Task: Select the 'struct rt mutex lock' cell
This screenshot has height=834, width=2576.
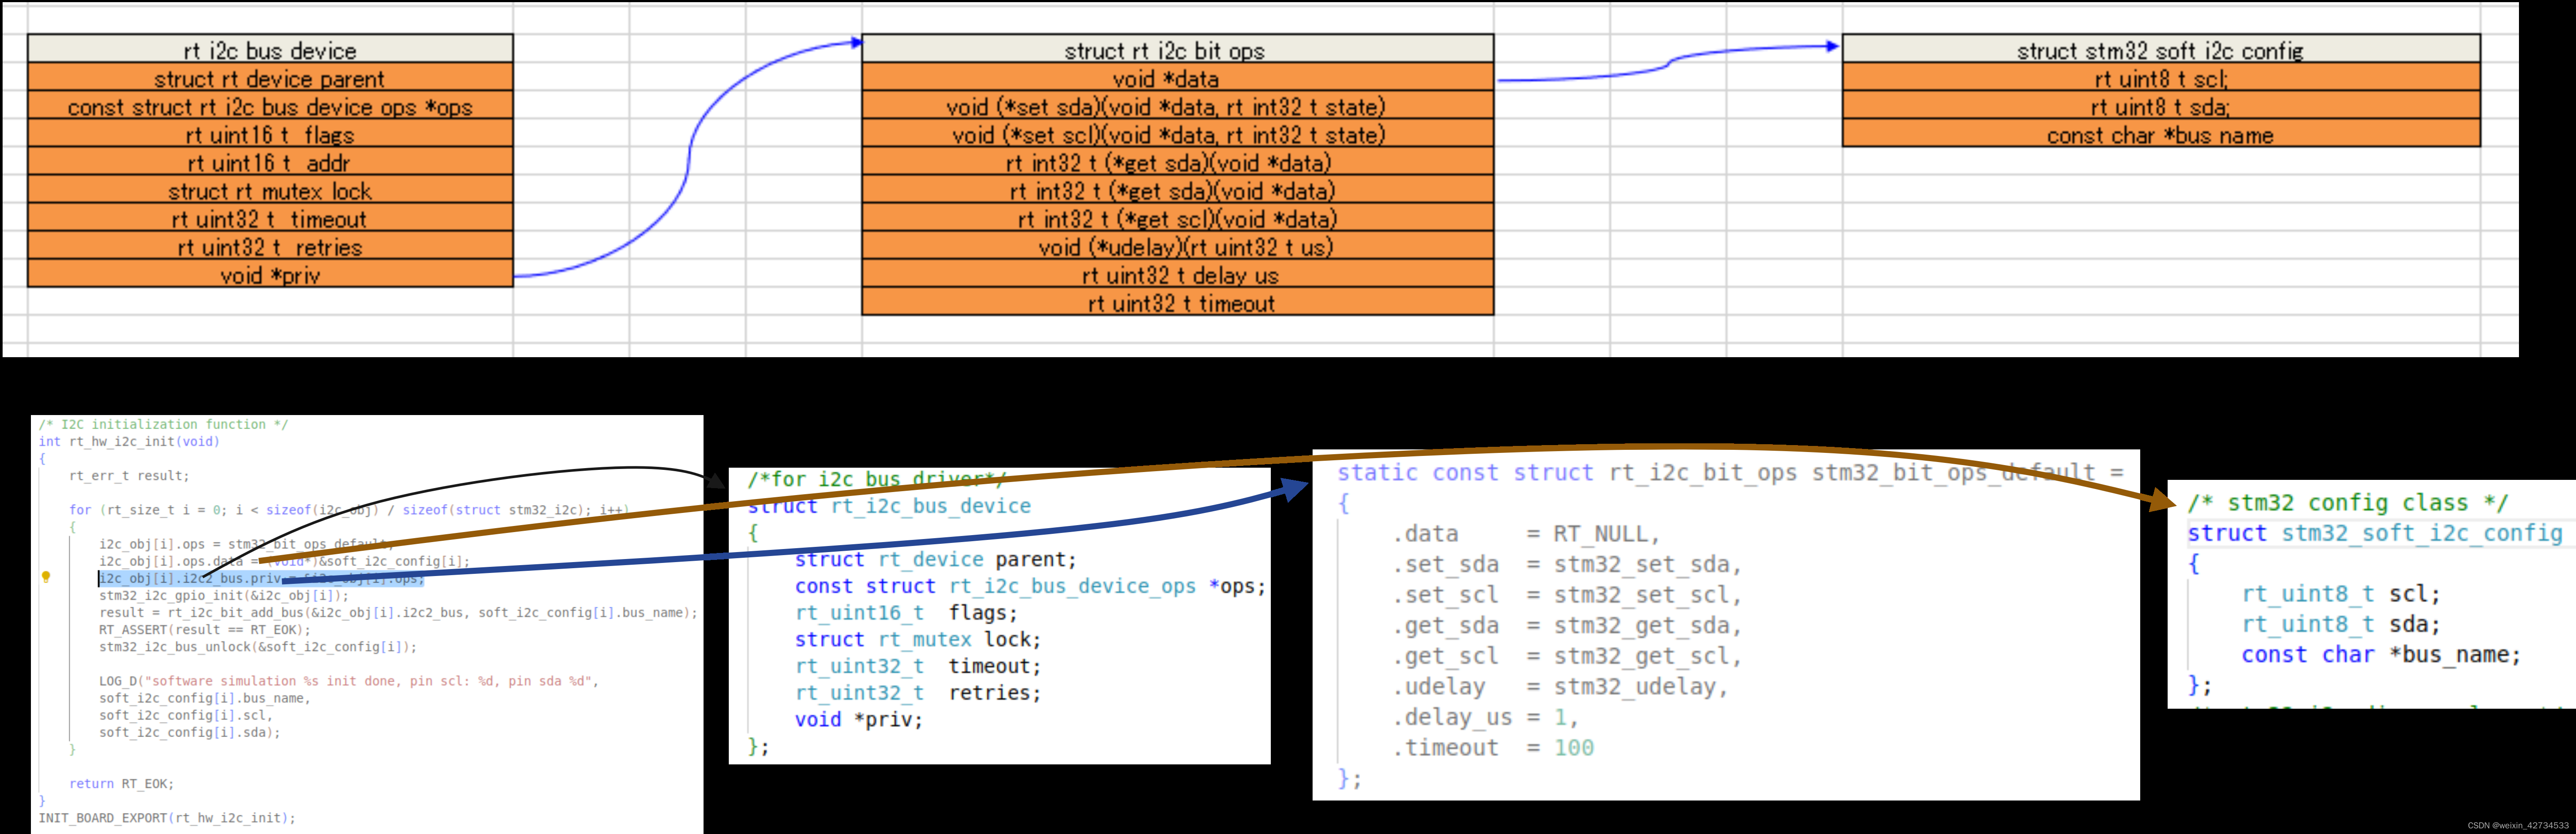Action: (x=270, y=191)
